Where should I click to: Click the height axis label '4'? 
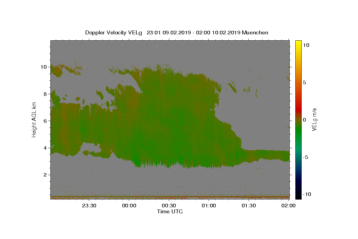pos(45,148)
